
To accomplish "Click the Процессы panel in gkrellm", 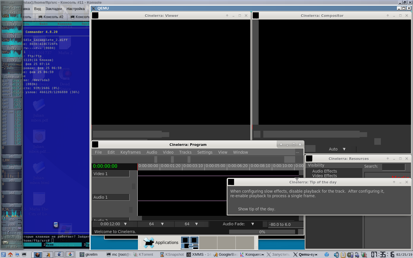I will click(x=12, y=77).
